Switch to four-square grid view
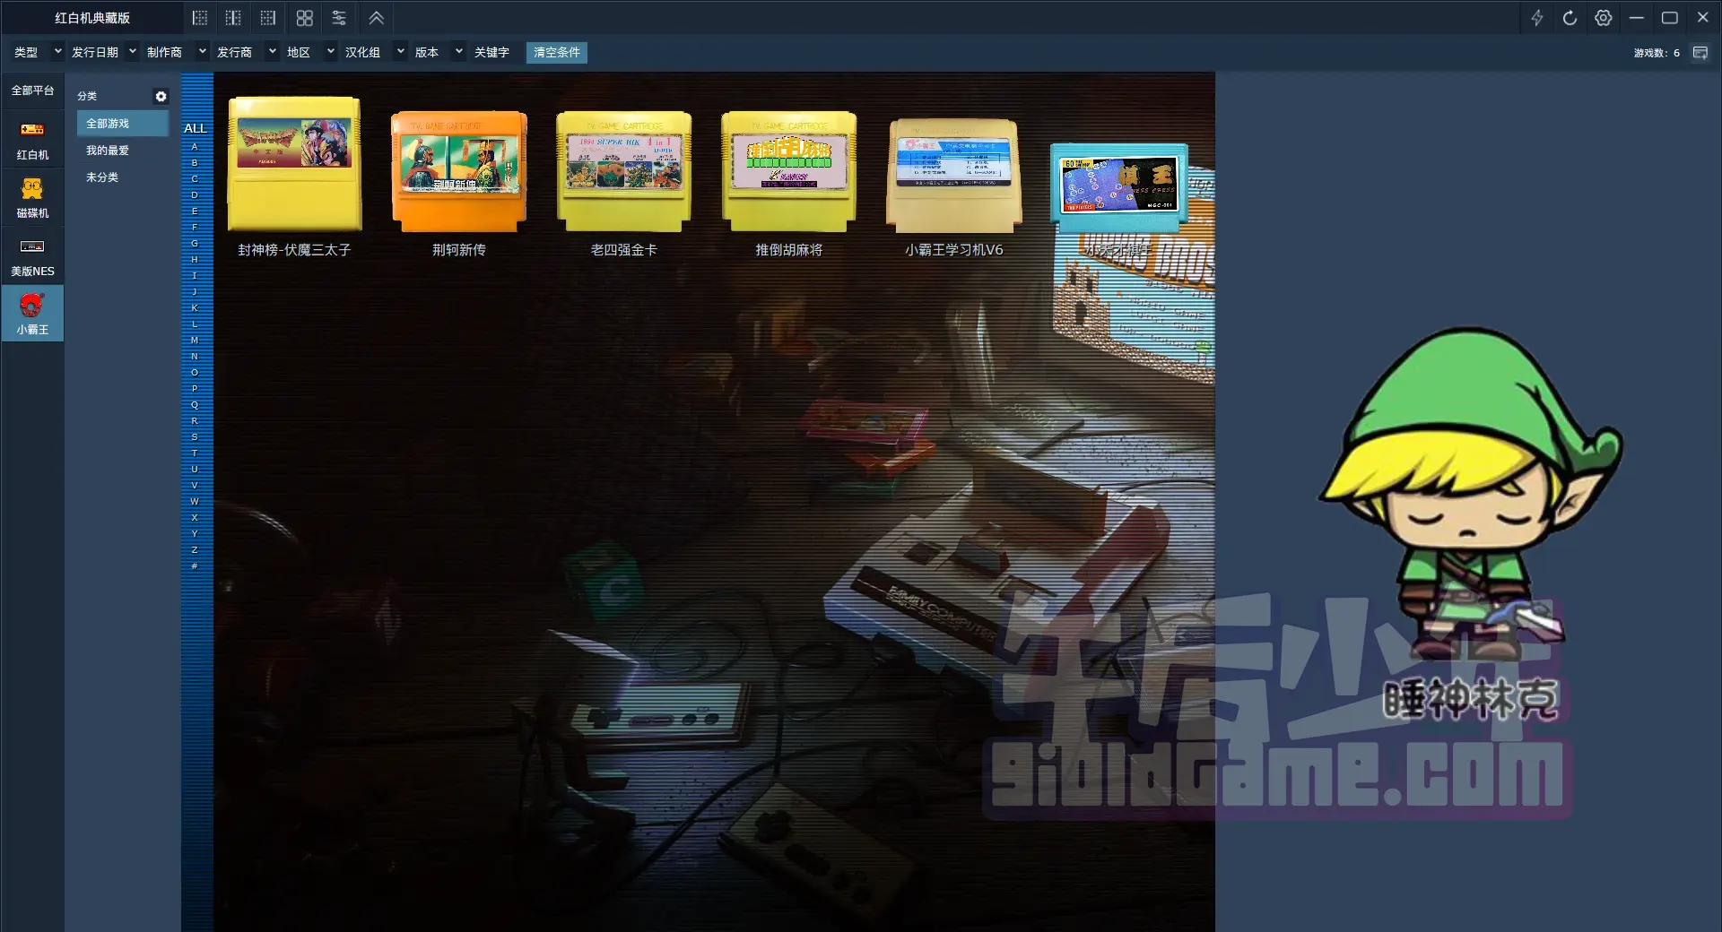The height and width of the screenshot is (932, 1722). (305, 18)
